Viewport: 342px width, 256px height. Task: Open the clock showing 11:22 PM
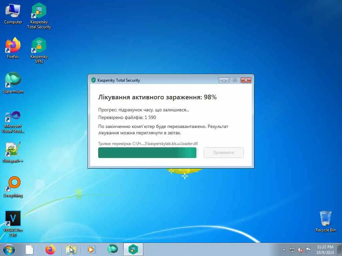[x=325, y=250]
